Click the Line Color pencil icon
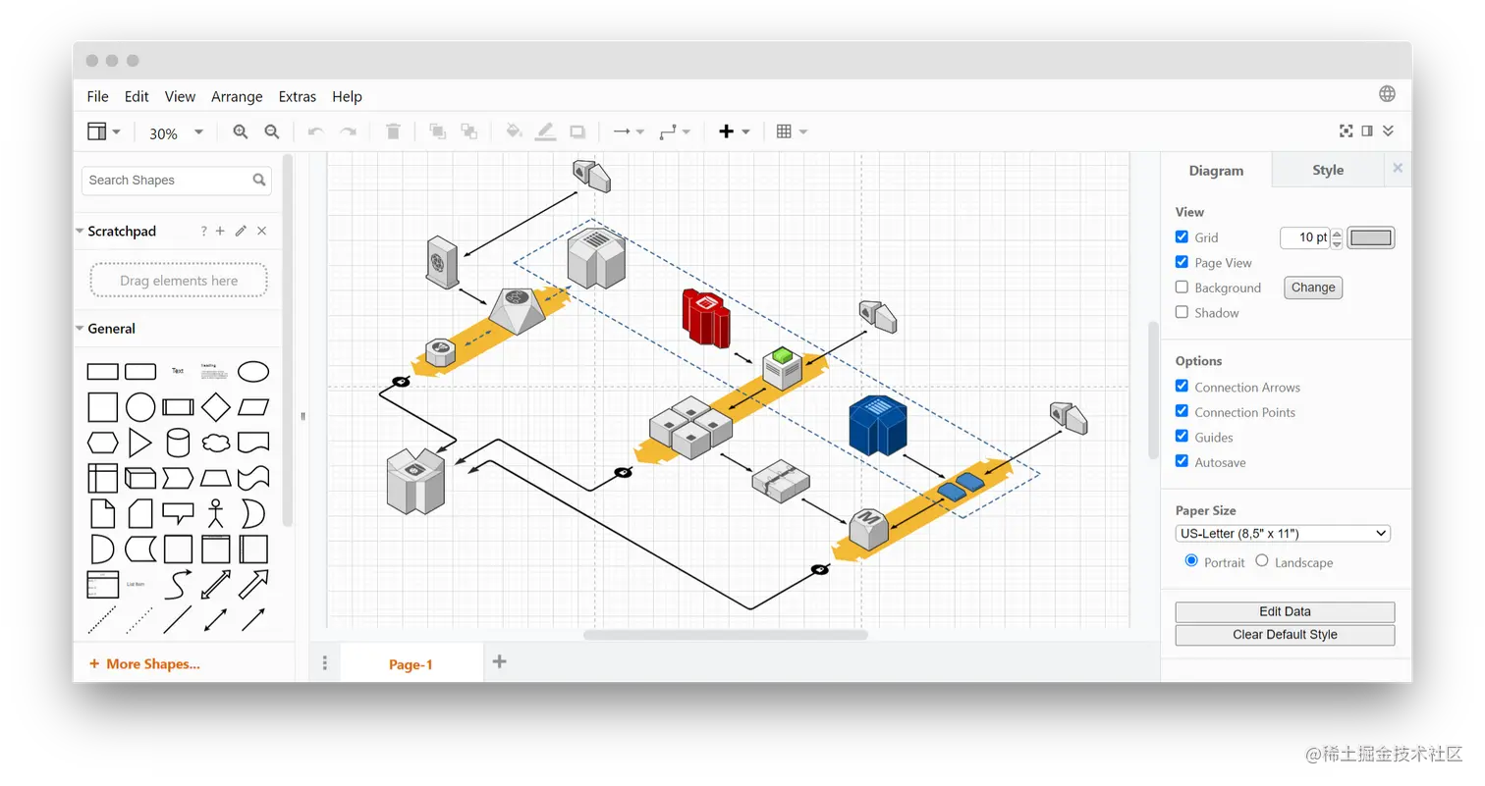Viewport: 1485px width, 786px height. pos(545,131)
